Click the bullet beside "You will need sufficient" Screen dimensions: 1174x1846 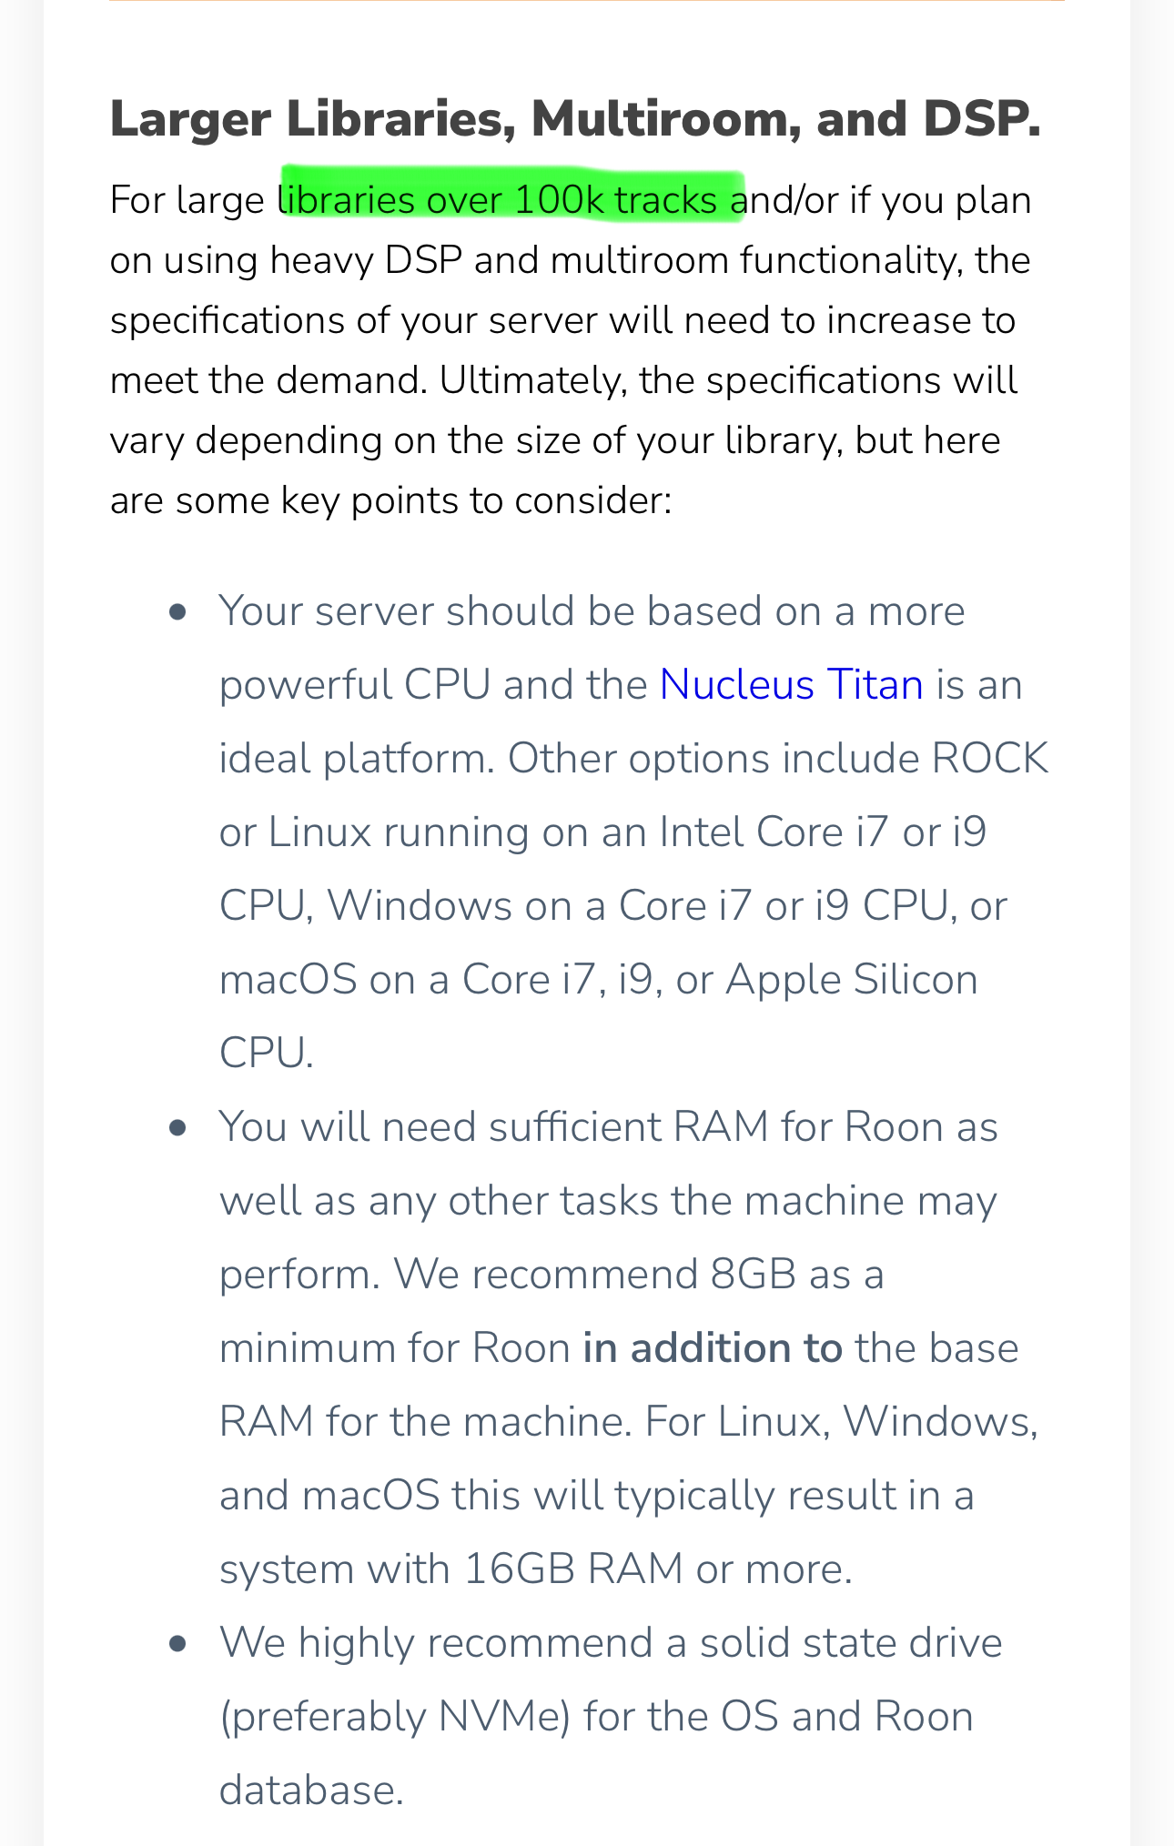[x=177, y=1128]
